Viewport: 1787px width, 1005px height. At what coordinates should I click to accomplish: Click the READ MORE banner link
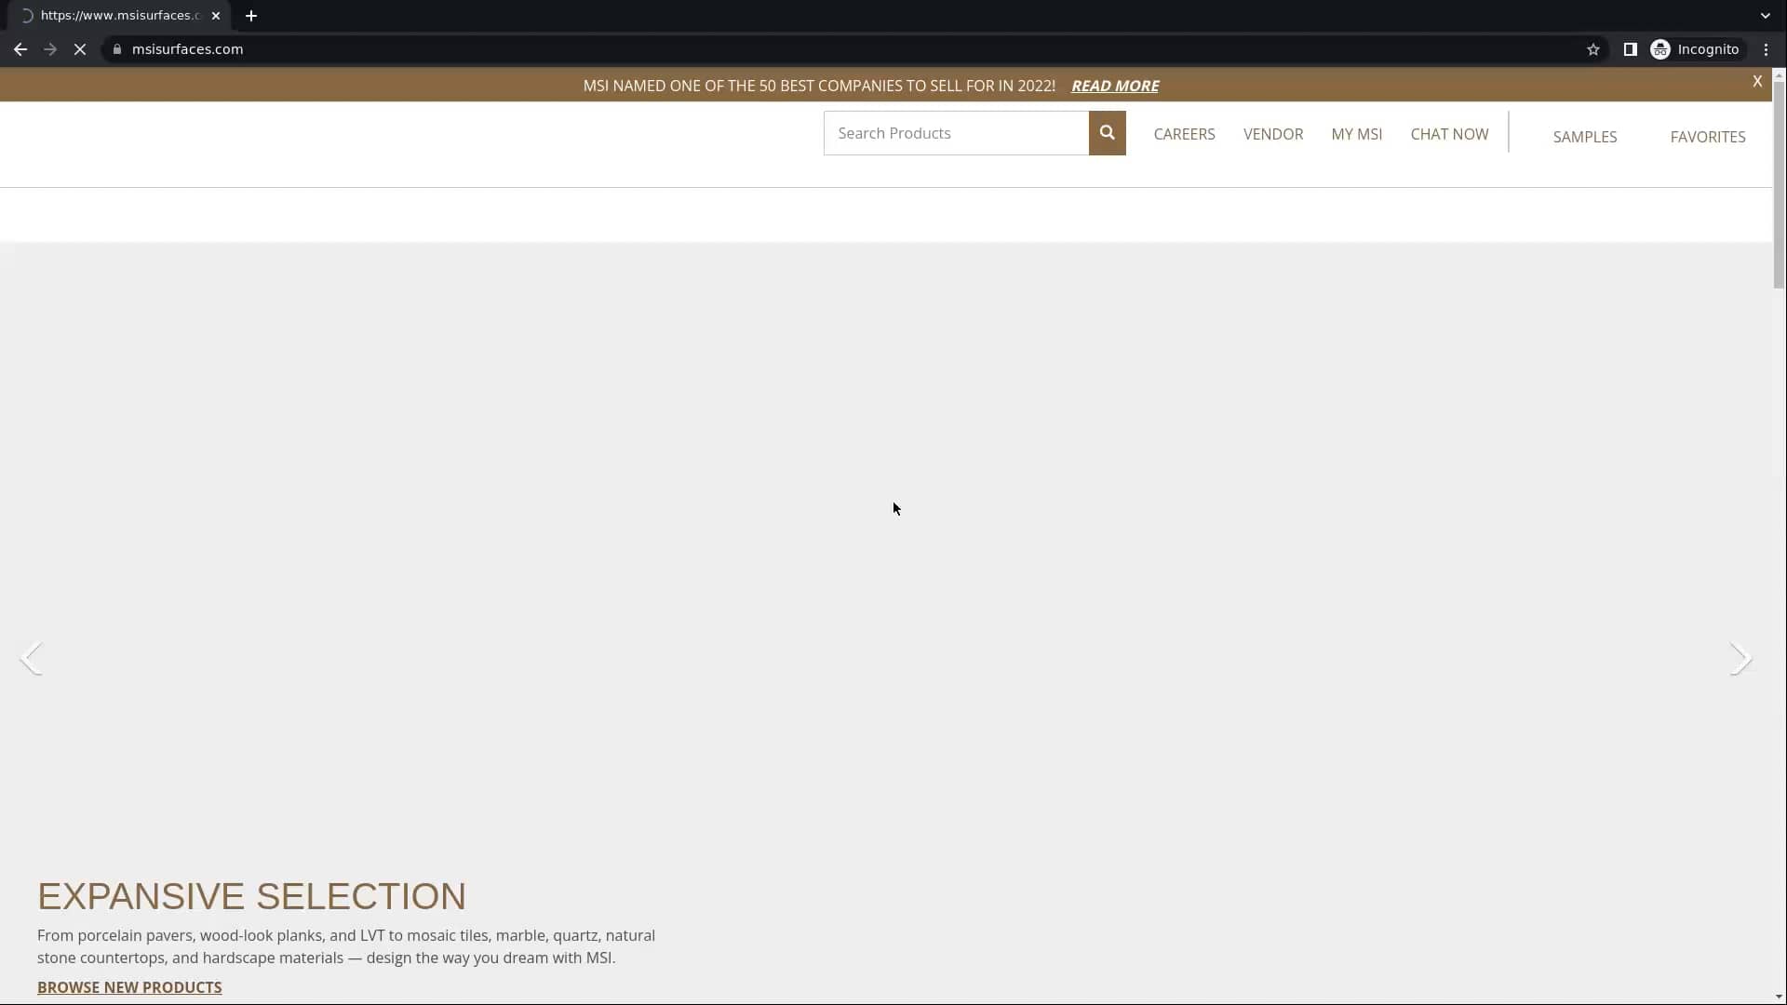(x=1115, y=86)
